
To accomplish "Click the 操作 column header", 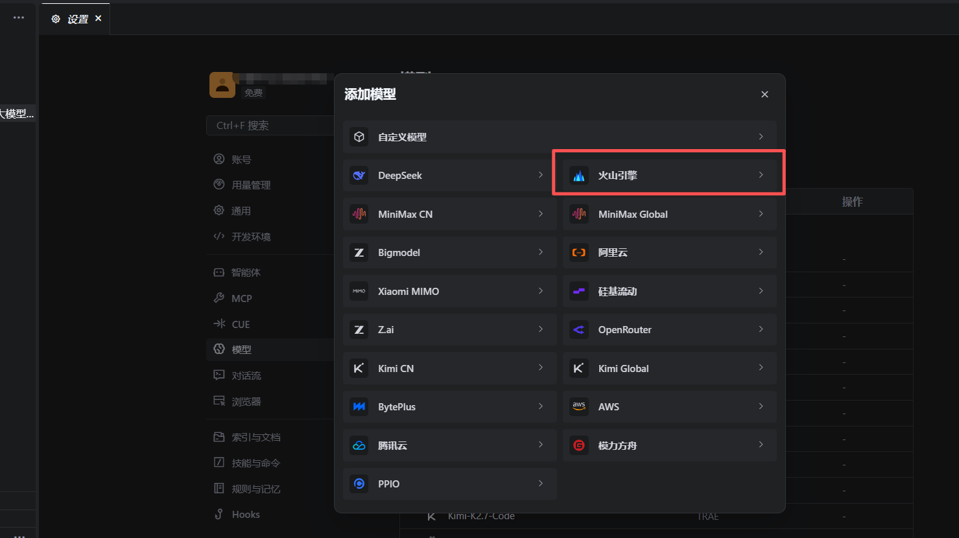I will [x=852, y=202].
